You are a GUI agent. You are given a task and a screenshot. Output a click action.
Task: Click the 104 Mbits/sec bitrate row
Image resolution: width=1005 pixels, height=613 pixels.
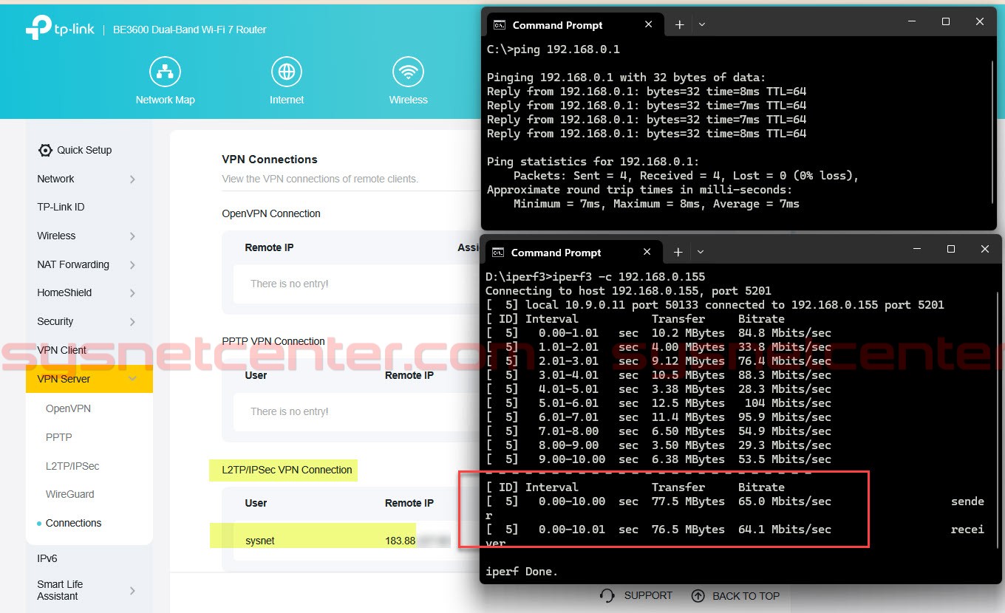coord(658,403)
